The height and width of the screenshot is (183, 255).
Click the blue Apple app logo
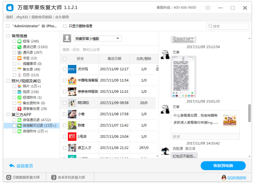(10, 8)
